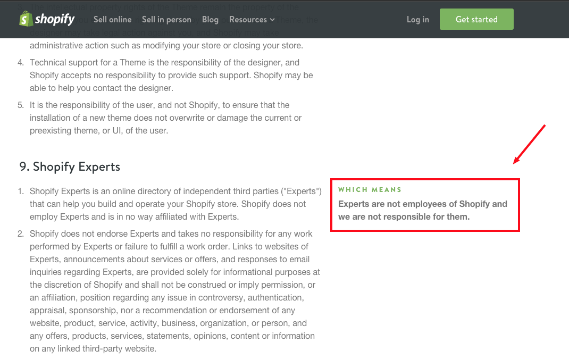
Task: Click the Get started button
Action: point(476,19)
